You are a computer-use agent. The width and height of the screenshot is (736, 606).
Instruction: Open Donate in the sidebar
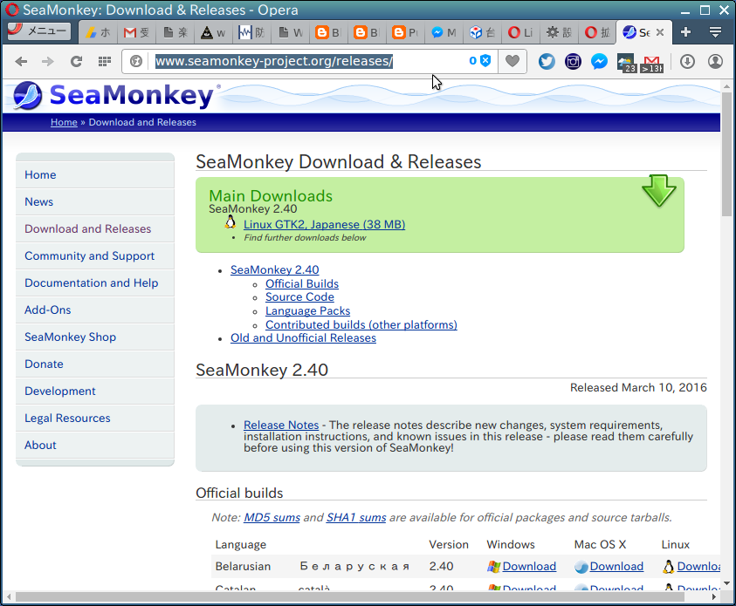[95, 364]
